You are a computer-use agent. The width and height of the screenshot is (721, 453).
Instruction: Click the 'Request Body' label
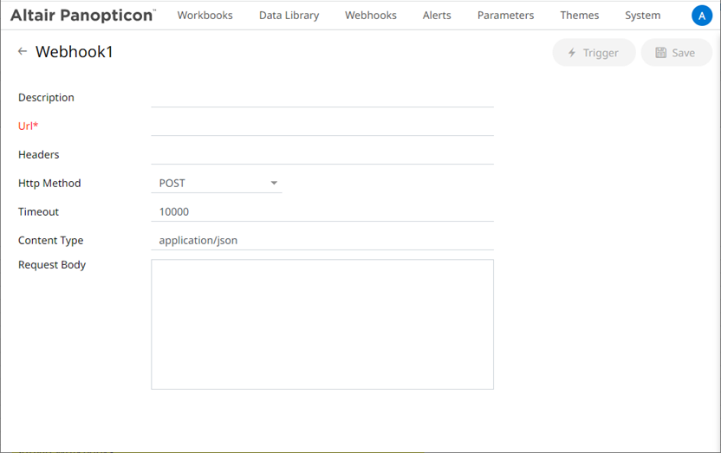[52, 265]
